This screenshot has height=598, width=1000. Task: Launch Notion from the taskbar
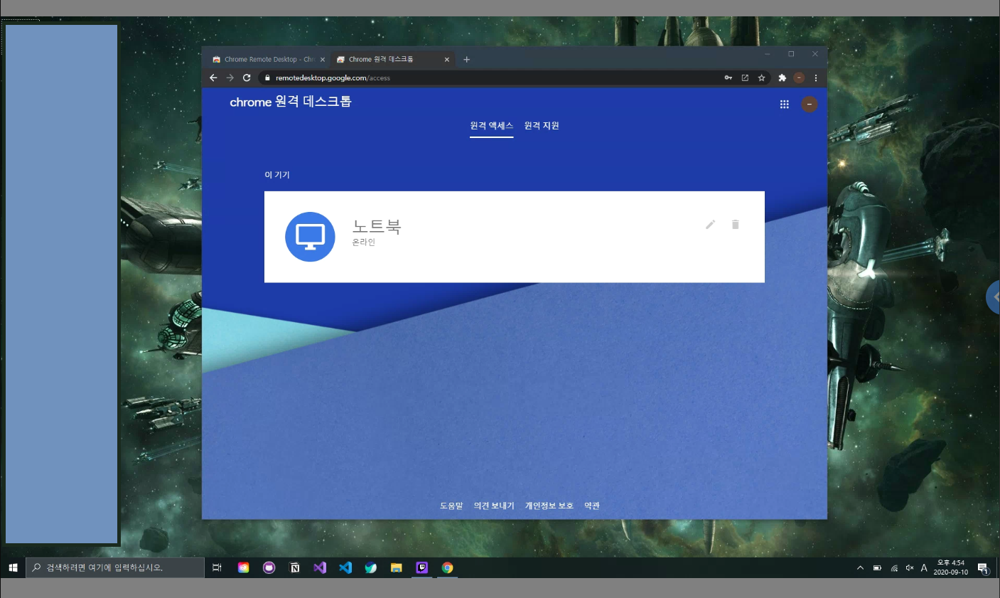coord(294,567)
